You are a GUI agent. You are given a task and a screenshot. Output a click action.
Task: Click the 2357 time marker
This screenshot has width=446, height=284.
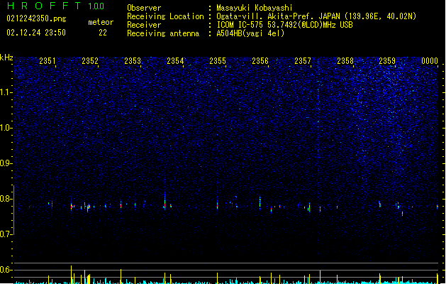click(303, 60)
